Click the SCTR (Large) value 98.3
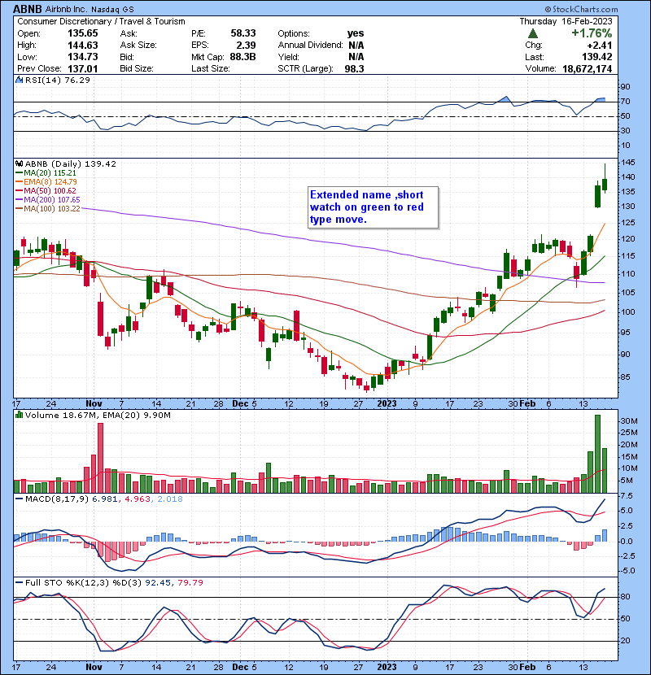Viewport: 651px width, 675px height. coord(354,69)
